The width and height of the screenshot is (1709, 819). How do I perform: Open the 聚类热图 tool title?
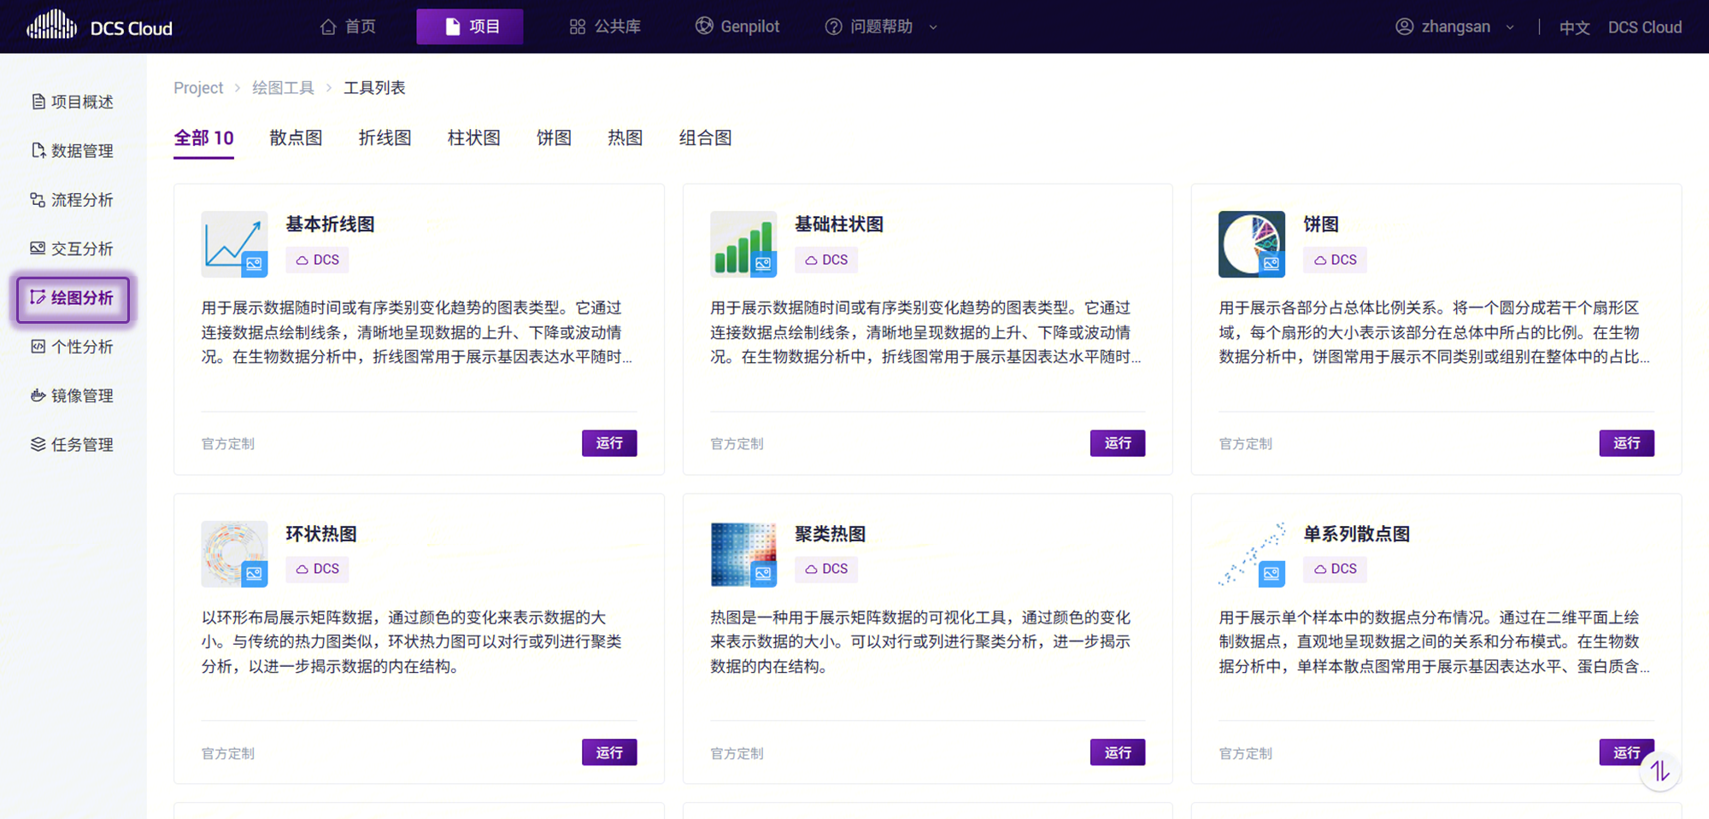pos(831,534)
